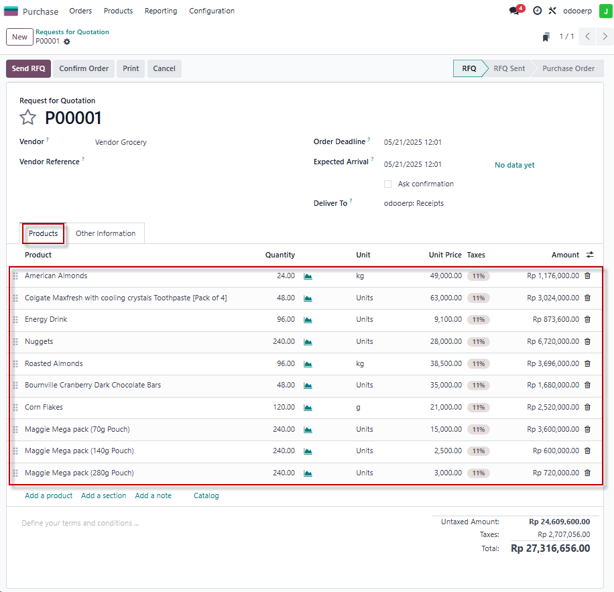614x592 pixels.
Task: Edit unit price 9,100.00 of Energy Drink
Action: click(448, 320)
